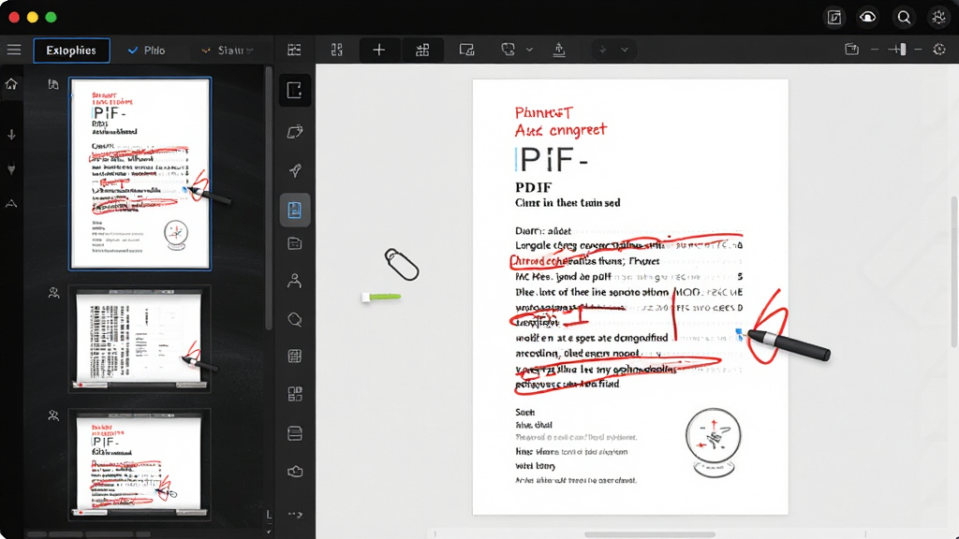Open the Siatu tab

pos(226,51)
